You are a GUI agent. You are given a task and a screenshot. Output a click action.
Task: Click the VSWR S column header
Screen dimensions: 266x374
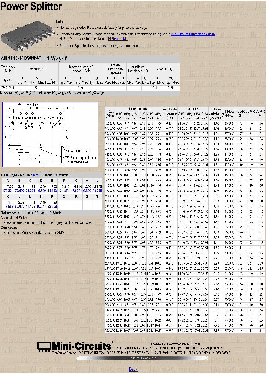[240, 113]
